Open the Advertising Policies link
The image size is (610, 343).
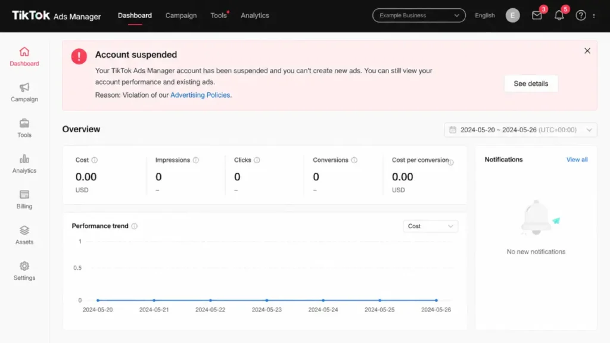pyautogui.click(x=200, y=95)
